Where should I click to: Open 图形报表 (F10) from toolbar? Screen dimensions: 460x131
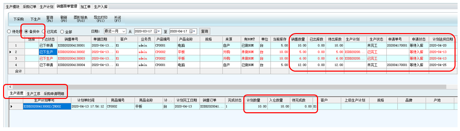(81, 19)
